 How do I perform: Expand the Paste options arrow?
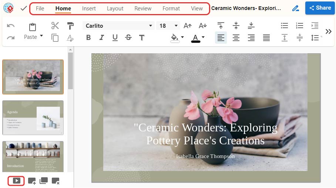pos(41,36)
